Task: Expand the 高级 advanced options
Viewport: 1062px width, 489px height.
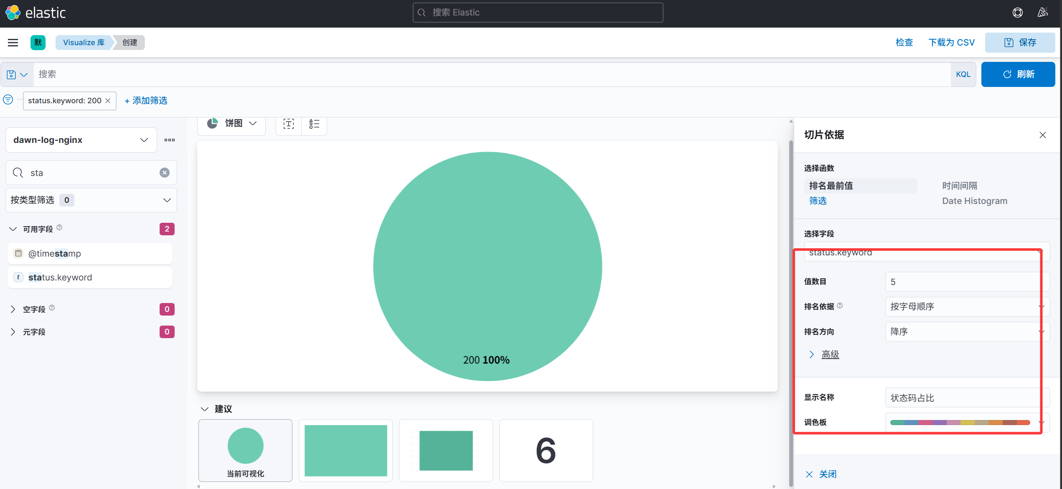Action: pyautogui.click(x=830, y=354)
